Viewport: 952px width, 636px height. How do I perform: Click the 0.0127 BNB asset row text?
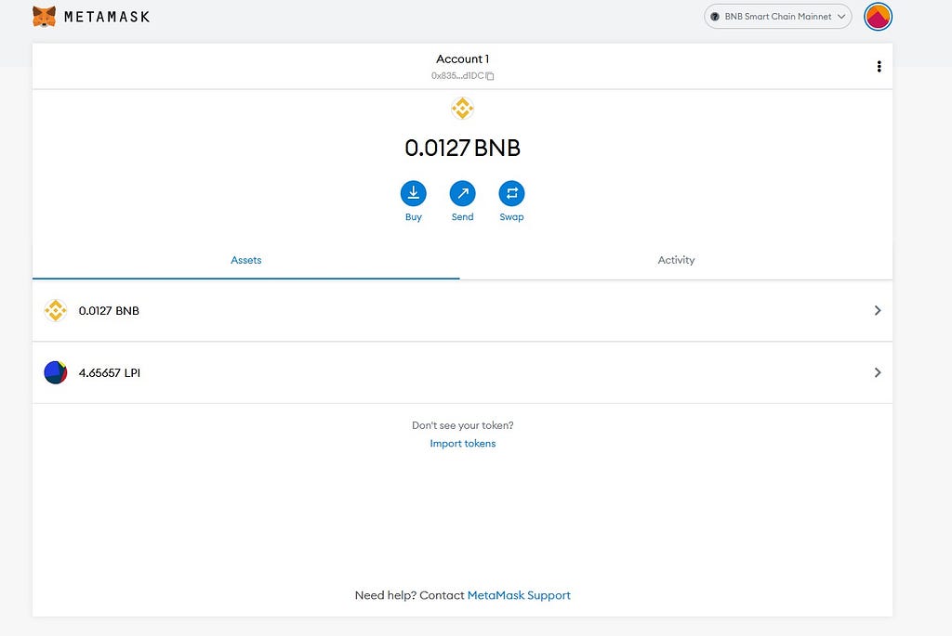coord(109,310)
